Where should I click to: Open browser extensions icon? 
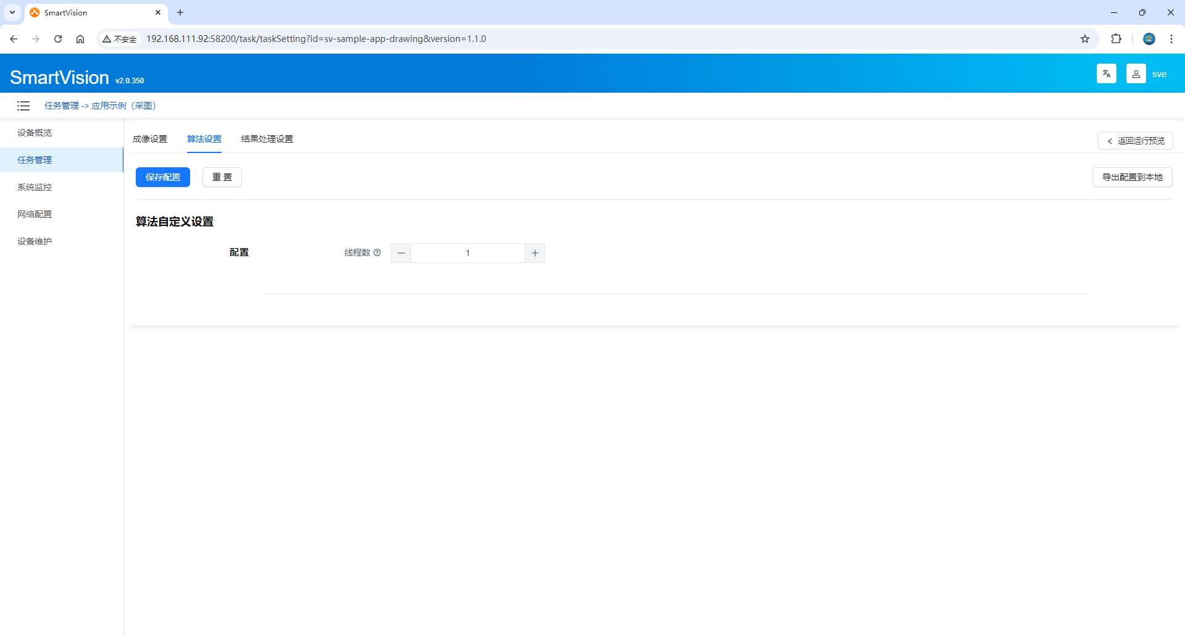tap(1116, 39)
